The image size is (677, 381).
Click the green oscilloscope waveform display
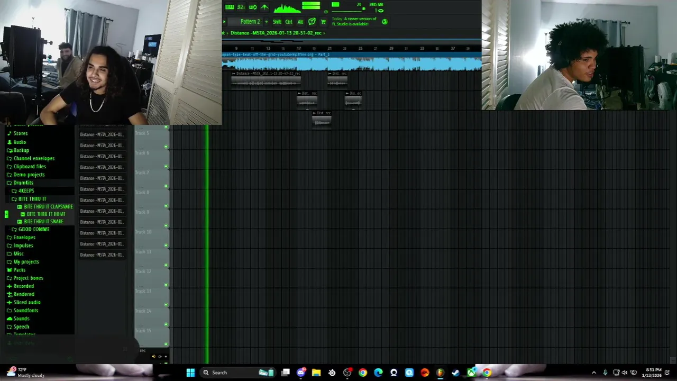287,8
